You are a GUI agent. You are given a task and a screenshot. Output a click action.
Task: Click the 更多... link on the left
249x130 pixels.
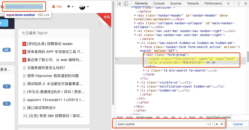click(x=5, y=69)
